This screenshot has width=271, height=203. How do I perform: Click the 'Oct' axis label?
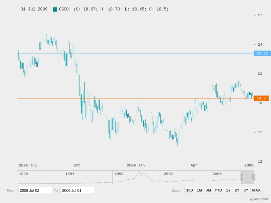77,165
